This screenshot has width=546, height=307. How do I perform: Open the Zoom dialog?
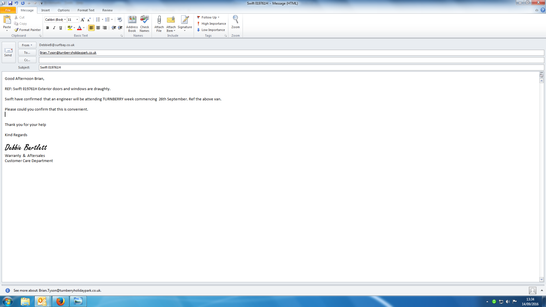coord(235,22)
